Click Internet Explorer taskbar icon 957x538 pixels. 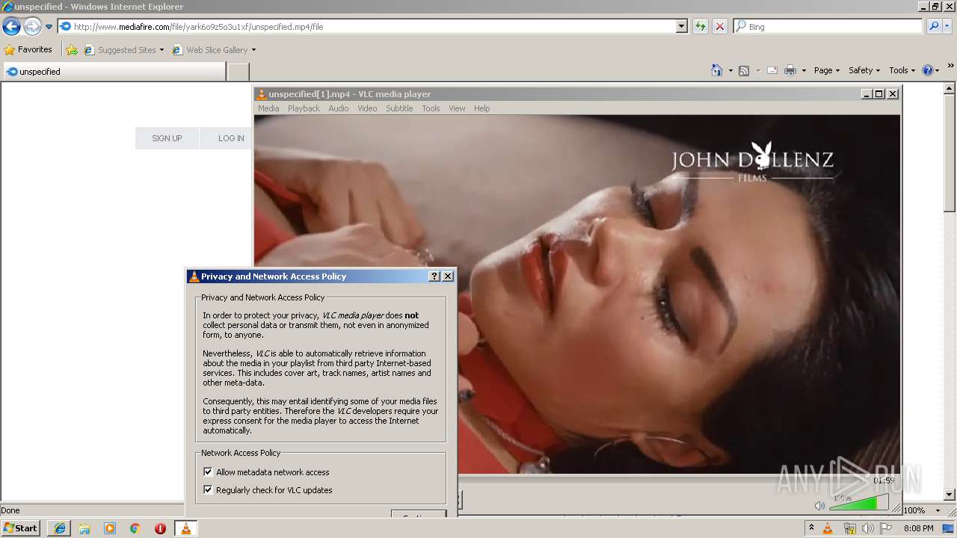(60, 528)
